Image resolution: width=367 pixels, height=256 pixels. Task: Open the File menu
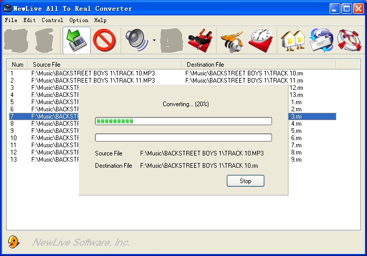click(x=11, y=20)
